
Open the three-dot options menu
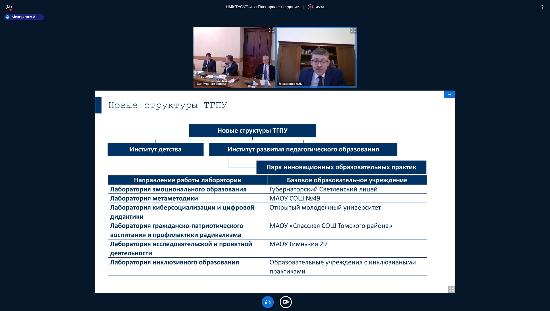coord(542,7)
